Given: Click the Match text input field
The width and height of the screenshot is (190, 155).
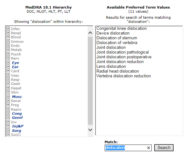Looking at the screenshot, I should 125,148.
